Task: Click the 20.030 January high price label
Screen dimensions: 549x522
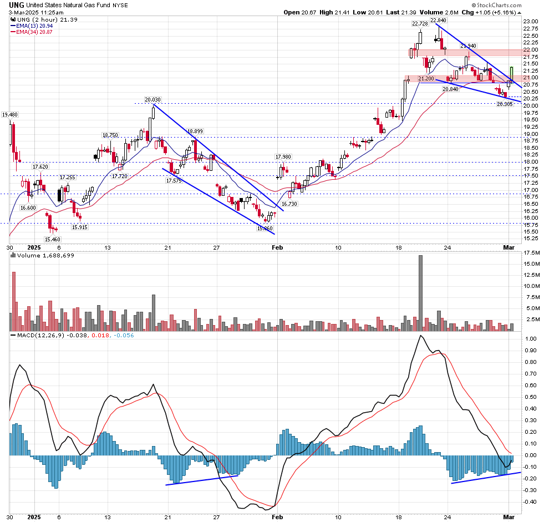Action: tap(152, 100)
